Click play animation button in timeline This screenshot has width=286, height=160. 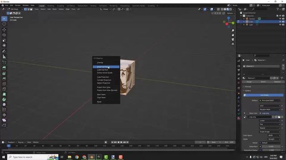pos(121,142)
